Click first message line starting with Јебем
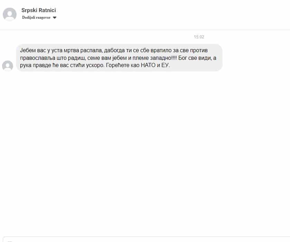This screenshot has height=242, width=290. point(114,50)
